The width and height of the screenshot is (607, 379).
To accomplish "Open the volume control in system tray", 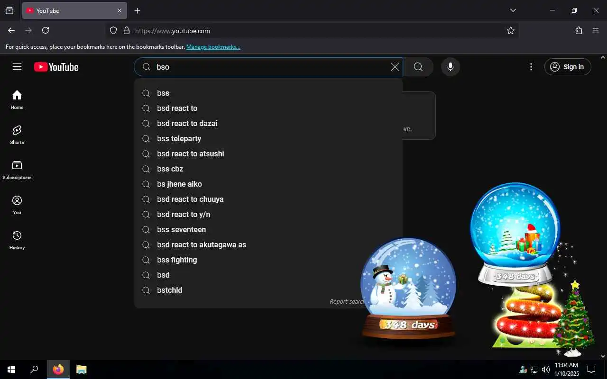I will click(546, 370).
